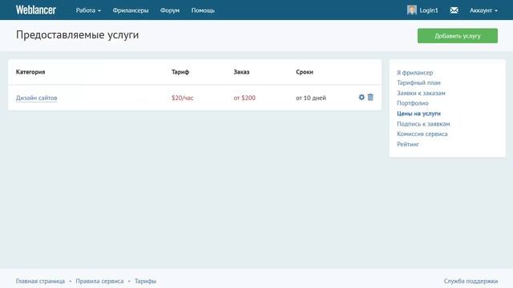This screenshot has height=288, width=513.
Task: Click the Добавить услугу button
Action: [x=458, y=36]
